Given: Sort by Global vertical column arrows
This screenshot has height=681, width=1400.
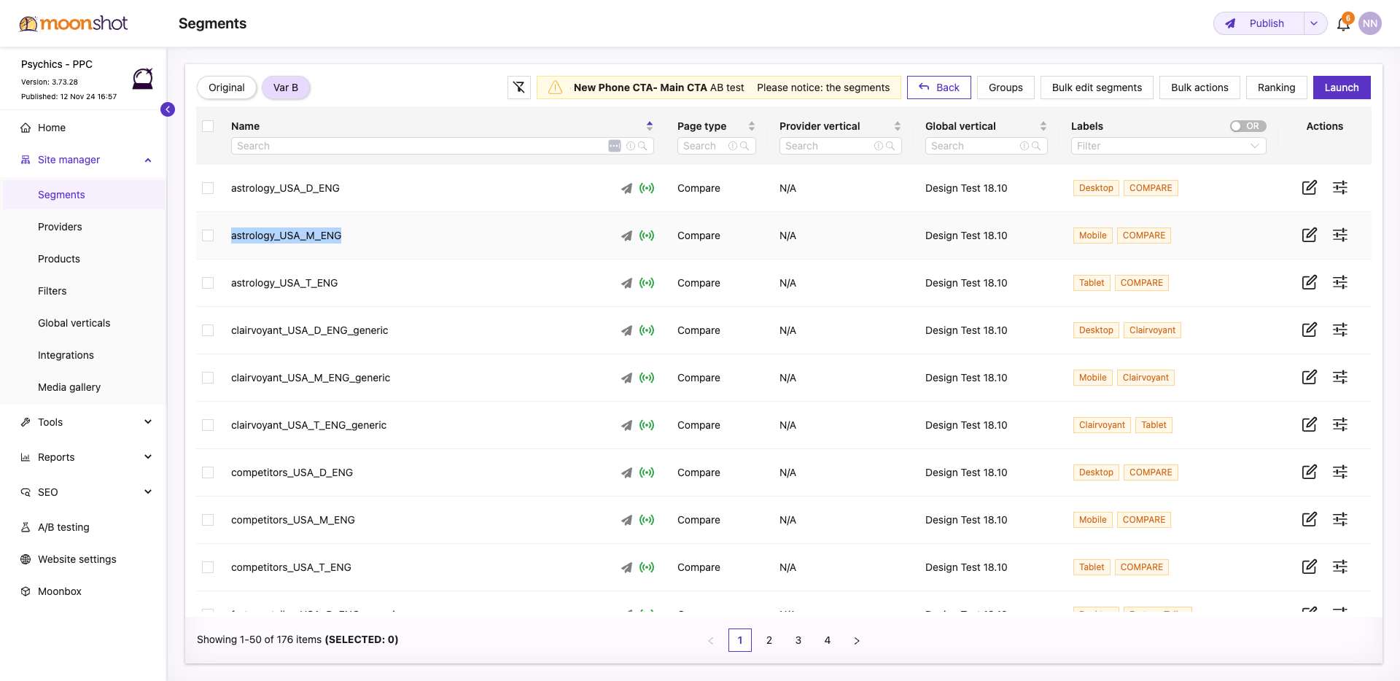Looking at the screenshot, I should pos(1043,126).
